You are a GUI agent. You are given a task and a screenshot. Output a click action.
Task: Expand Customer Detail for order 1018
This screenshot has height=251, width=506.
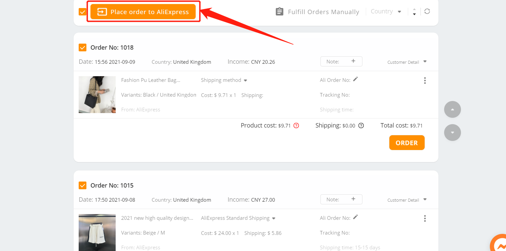pyautogui.click(x=407, y=62)
